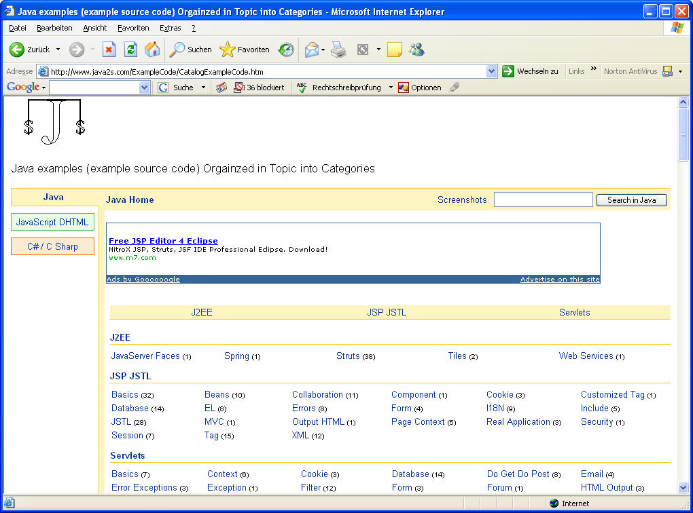
Task: Click the Google toolbar popup blocker icon
Action: [x=238, y=88]
